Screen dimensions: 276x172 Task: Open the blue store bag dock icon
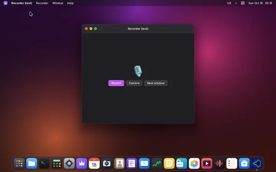(244, 164)
